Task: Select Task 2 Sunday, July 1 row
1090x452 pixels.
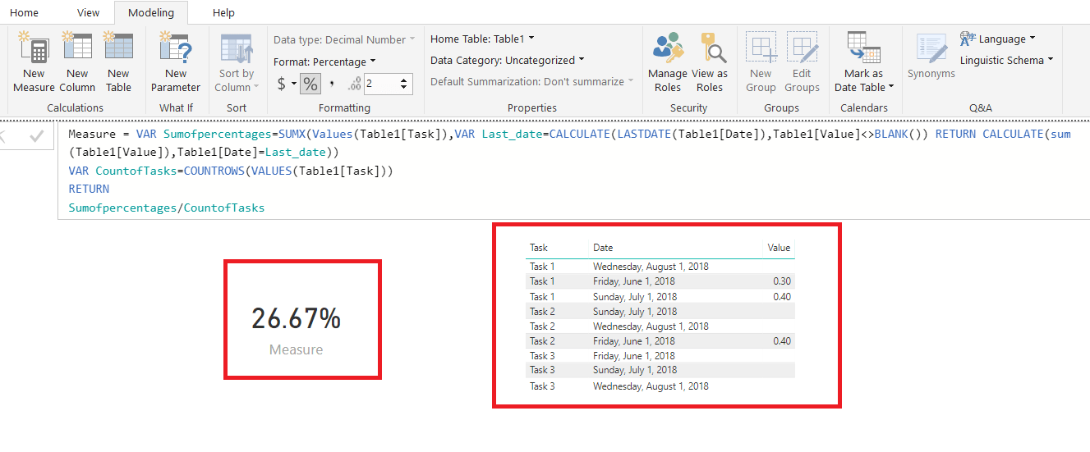Action: coord(660,311)
